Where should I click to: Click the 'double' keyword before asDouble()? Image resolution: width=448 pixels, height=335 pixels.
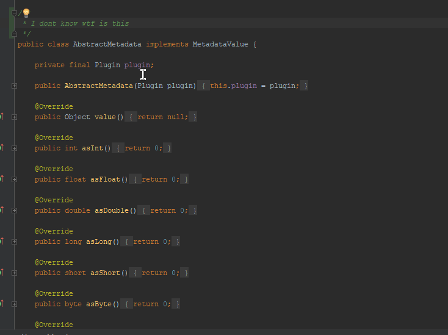click(x=77, y=210)
